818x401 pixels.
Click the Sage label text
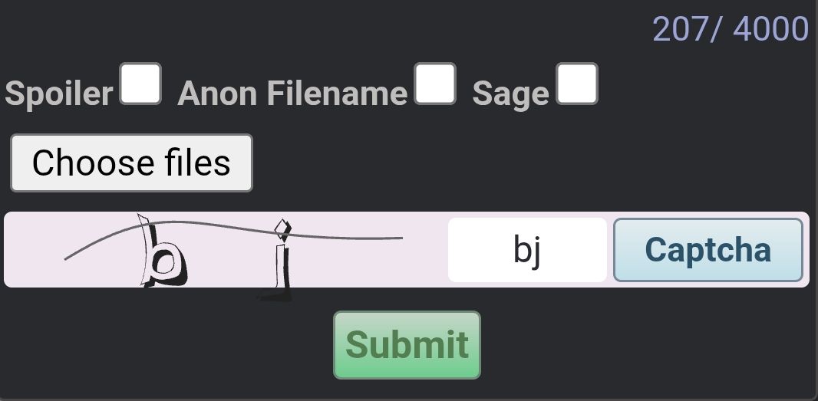[x=510, y=94]
